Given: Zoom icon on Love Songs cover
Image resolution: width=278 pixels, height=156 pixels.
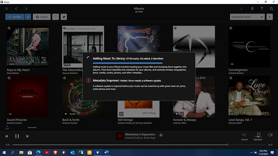Looking at the screenshot, I should point(231,78).
